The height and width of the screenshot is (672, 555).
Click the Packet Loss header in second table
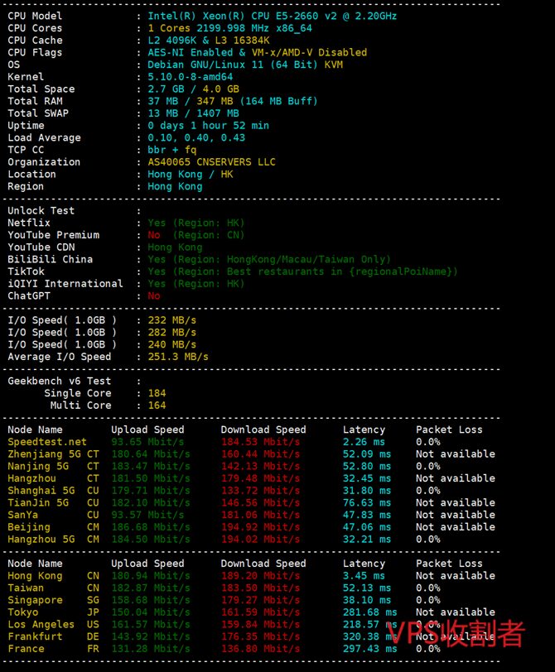[x=449, y=564]
